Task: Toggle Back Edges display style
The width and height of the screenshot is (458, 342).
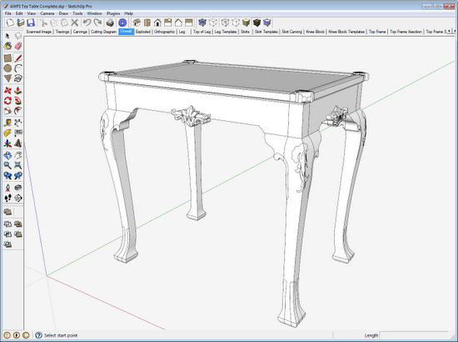Action: coord(213,23)
